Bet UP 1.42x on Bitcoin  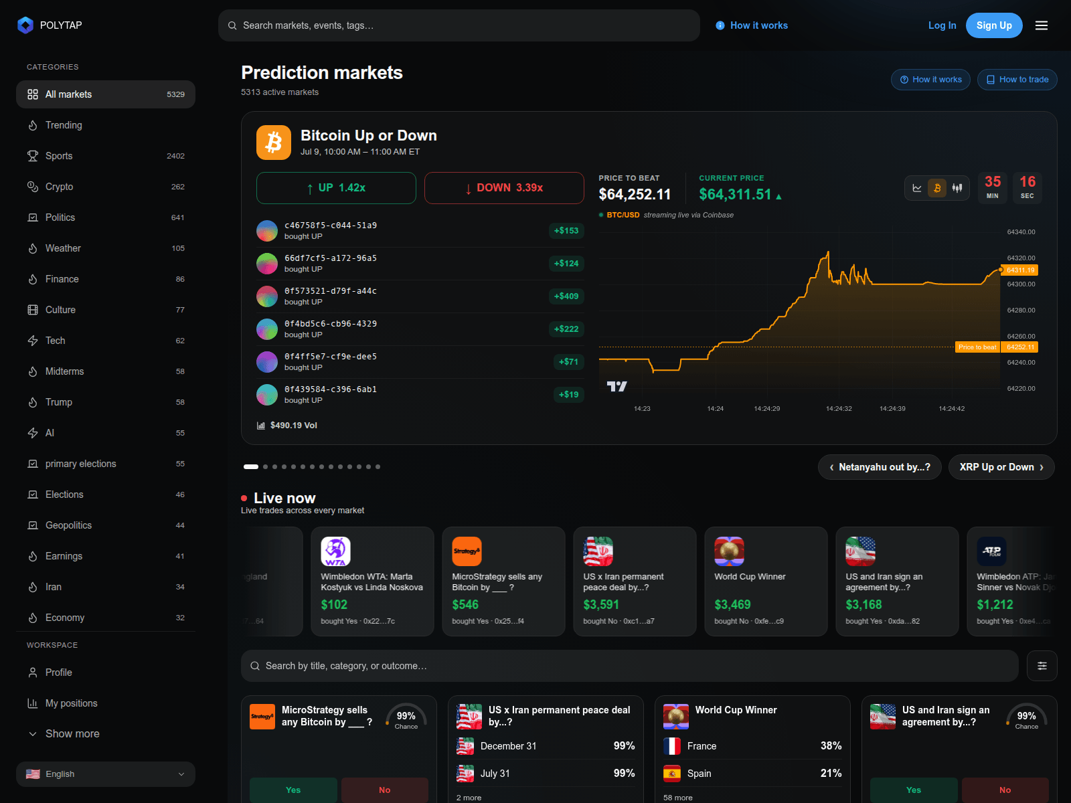(x=336, y=188)
